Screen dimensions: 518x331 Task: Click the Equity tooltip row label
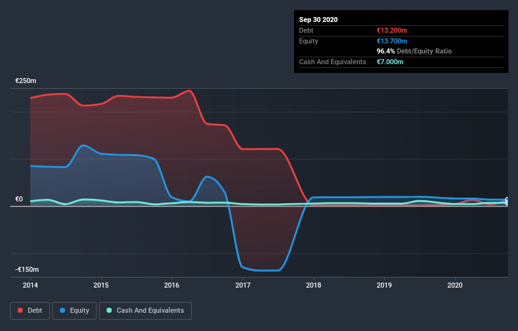[309, 41]
